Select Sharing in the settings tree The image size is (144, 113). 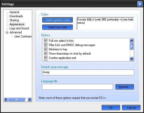(x=14, y=20)
